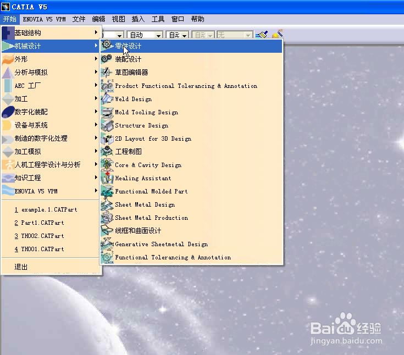Viewport: 404px width, 355px height.
Task: Click the Weld Design icon
Action: [107, 99]
